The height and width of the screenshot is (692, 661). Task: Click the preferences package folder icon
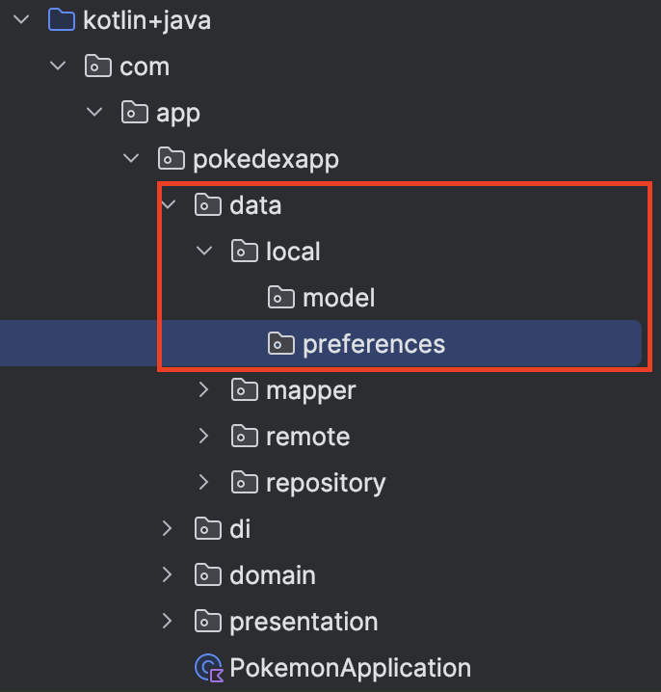click(280, 344)
